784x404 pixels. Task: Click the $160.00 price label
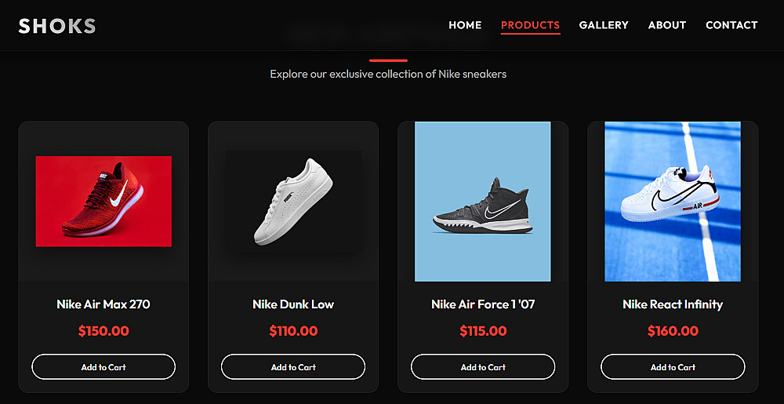[x=673, y=331]
